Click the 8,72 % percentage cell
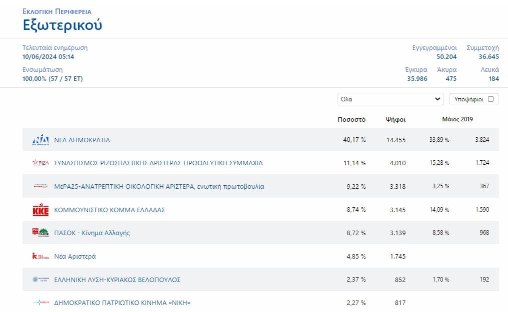 coord(356,233)
